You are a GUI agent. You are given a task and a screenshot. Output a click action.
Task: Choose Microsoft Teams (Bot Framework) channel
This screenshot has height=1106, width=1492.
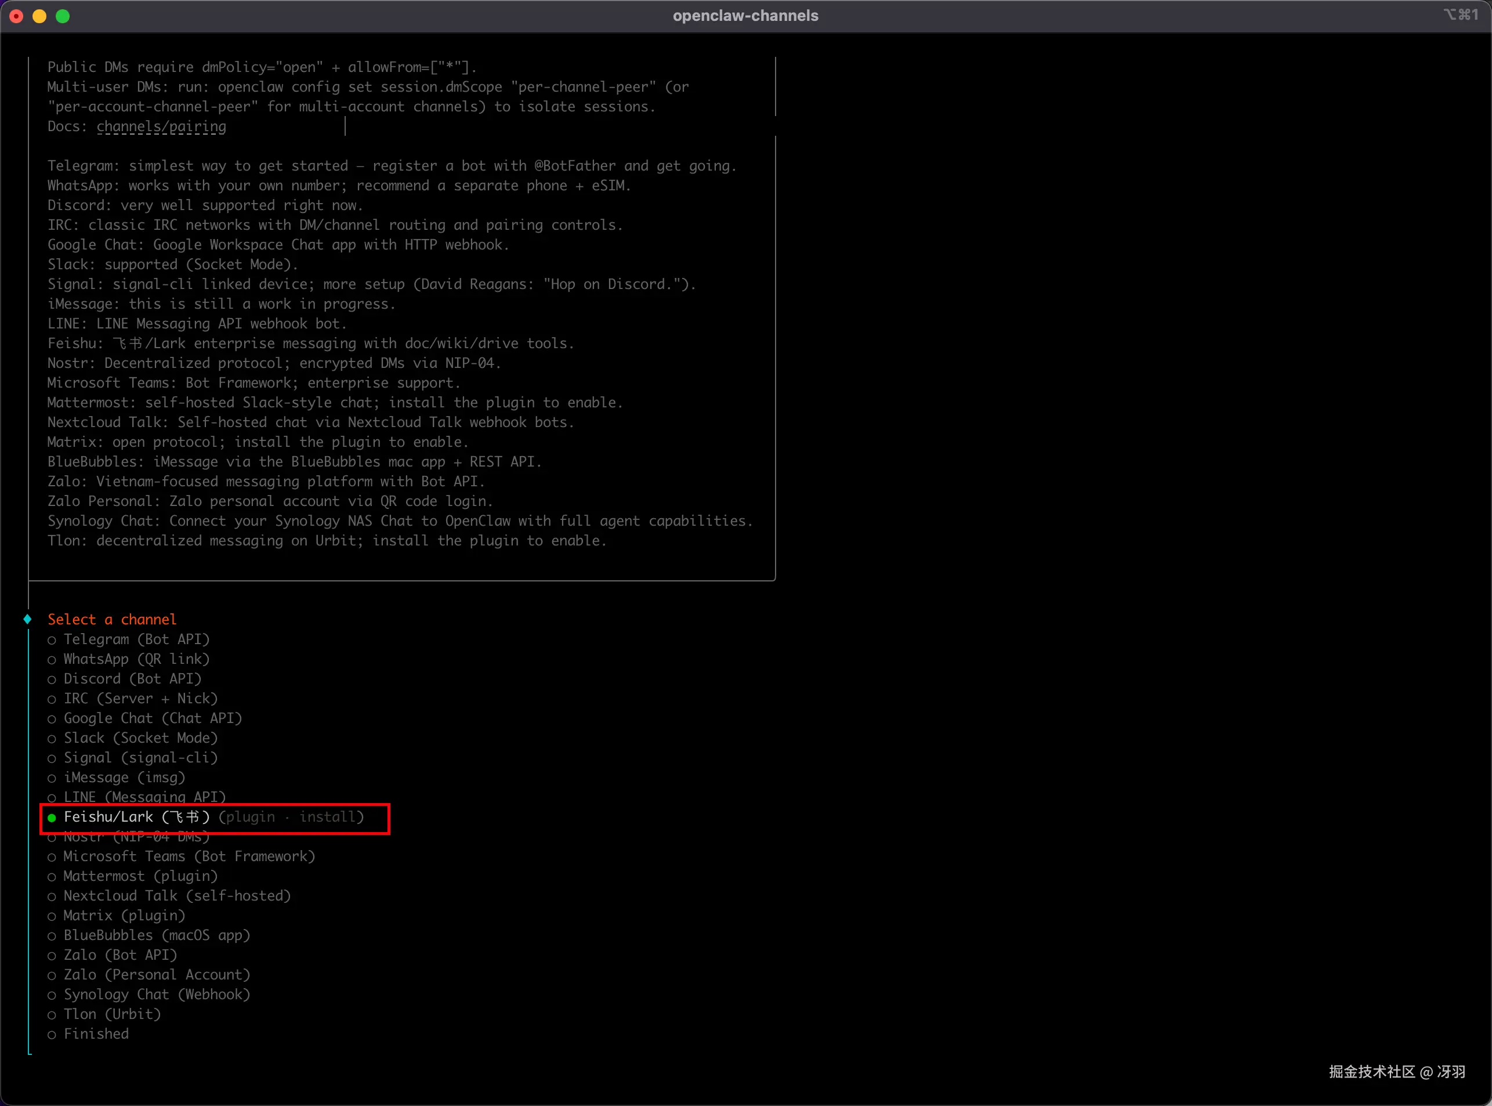tap(188, 856)
